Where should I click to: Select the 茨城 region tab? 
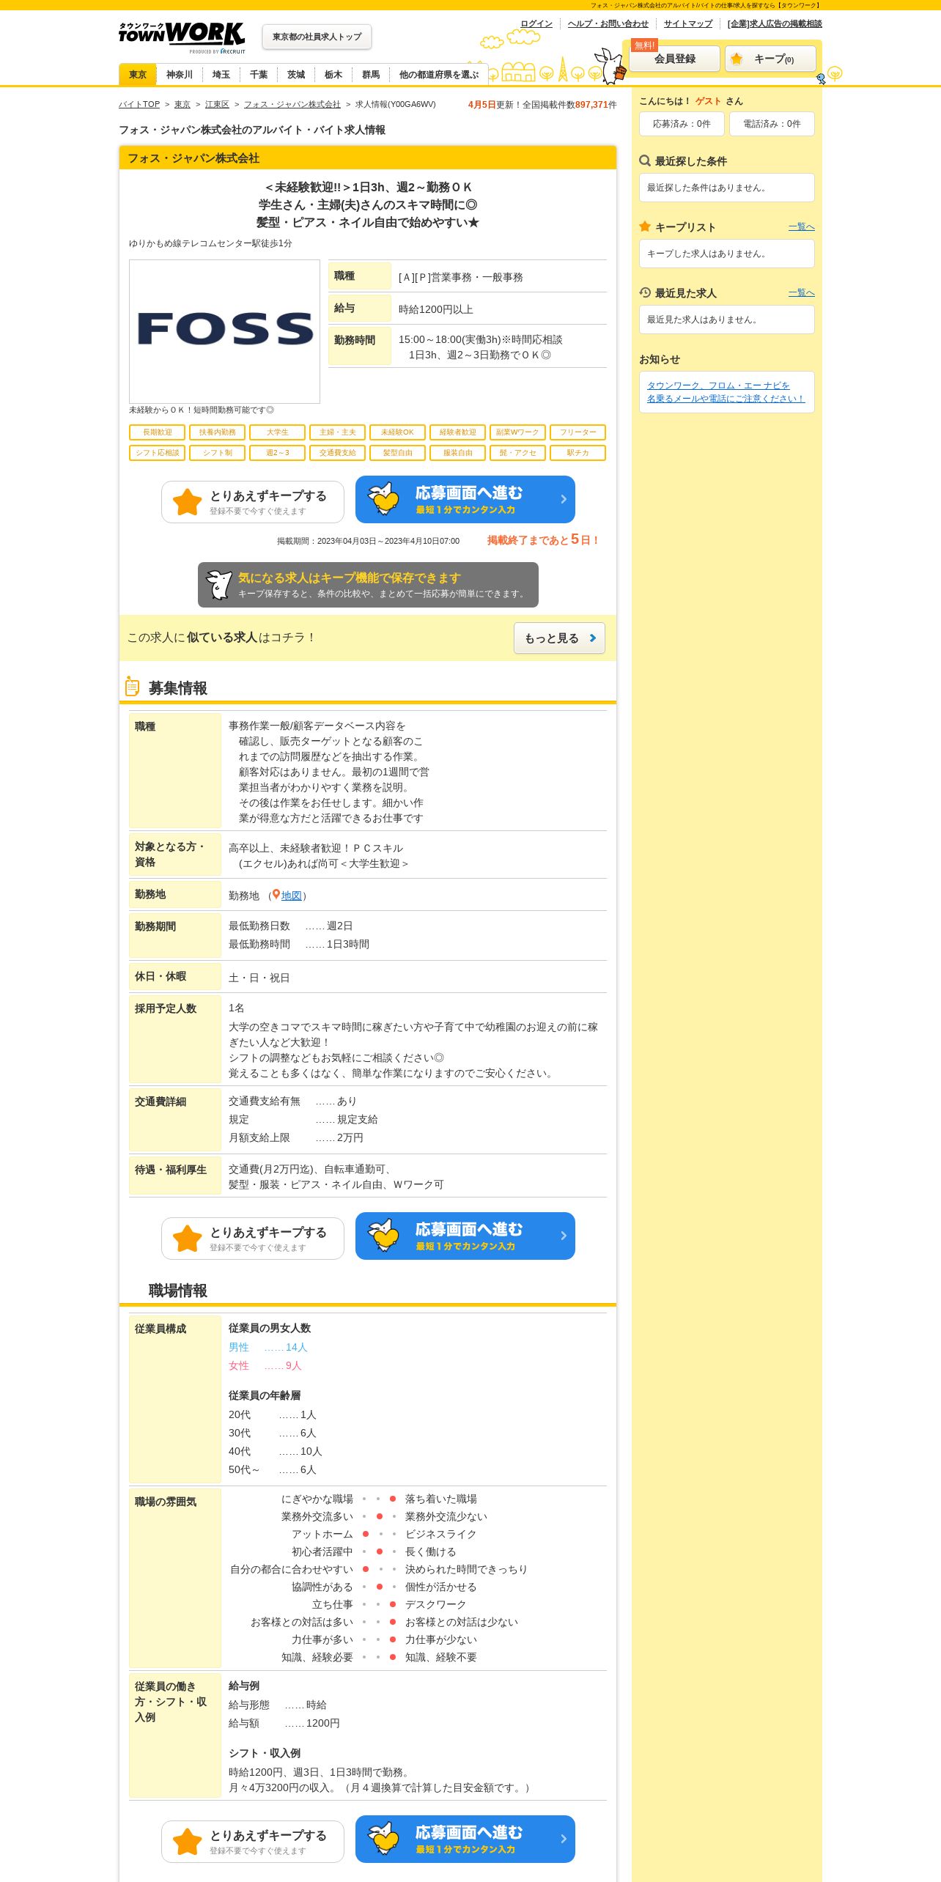point(296,75)
